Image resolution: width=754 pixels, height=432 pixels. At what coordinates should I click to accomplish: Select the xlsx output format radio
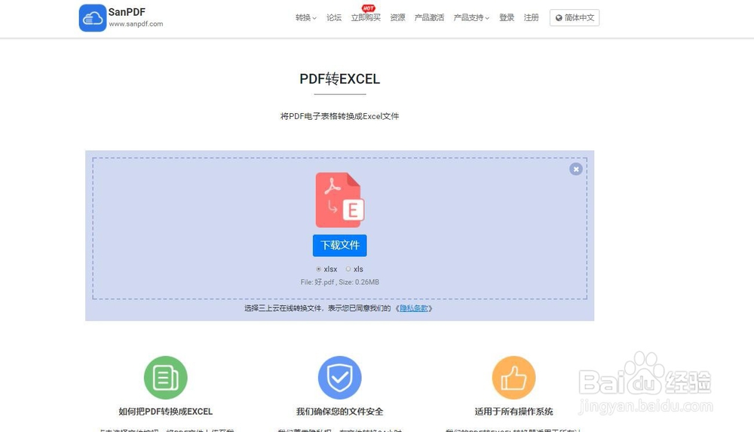point(318,269)
